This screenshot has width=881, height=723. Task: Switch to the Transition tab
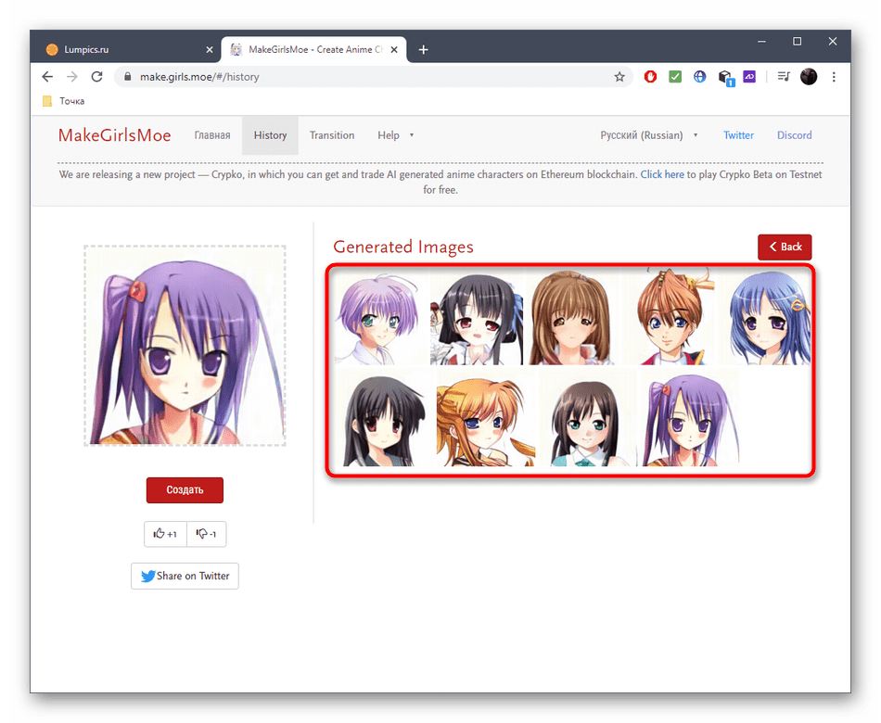[332, 135]
